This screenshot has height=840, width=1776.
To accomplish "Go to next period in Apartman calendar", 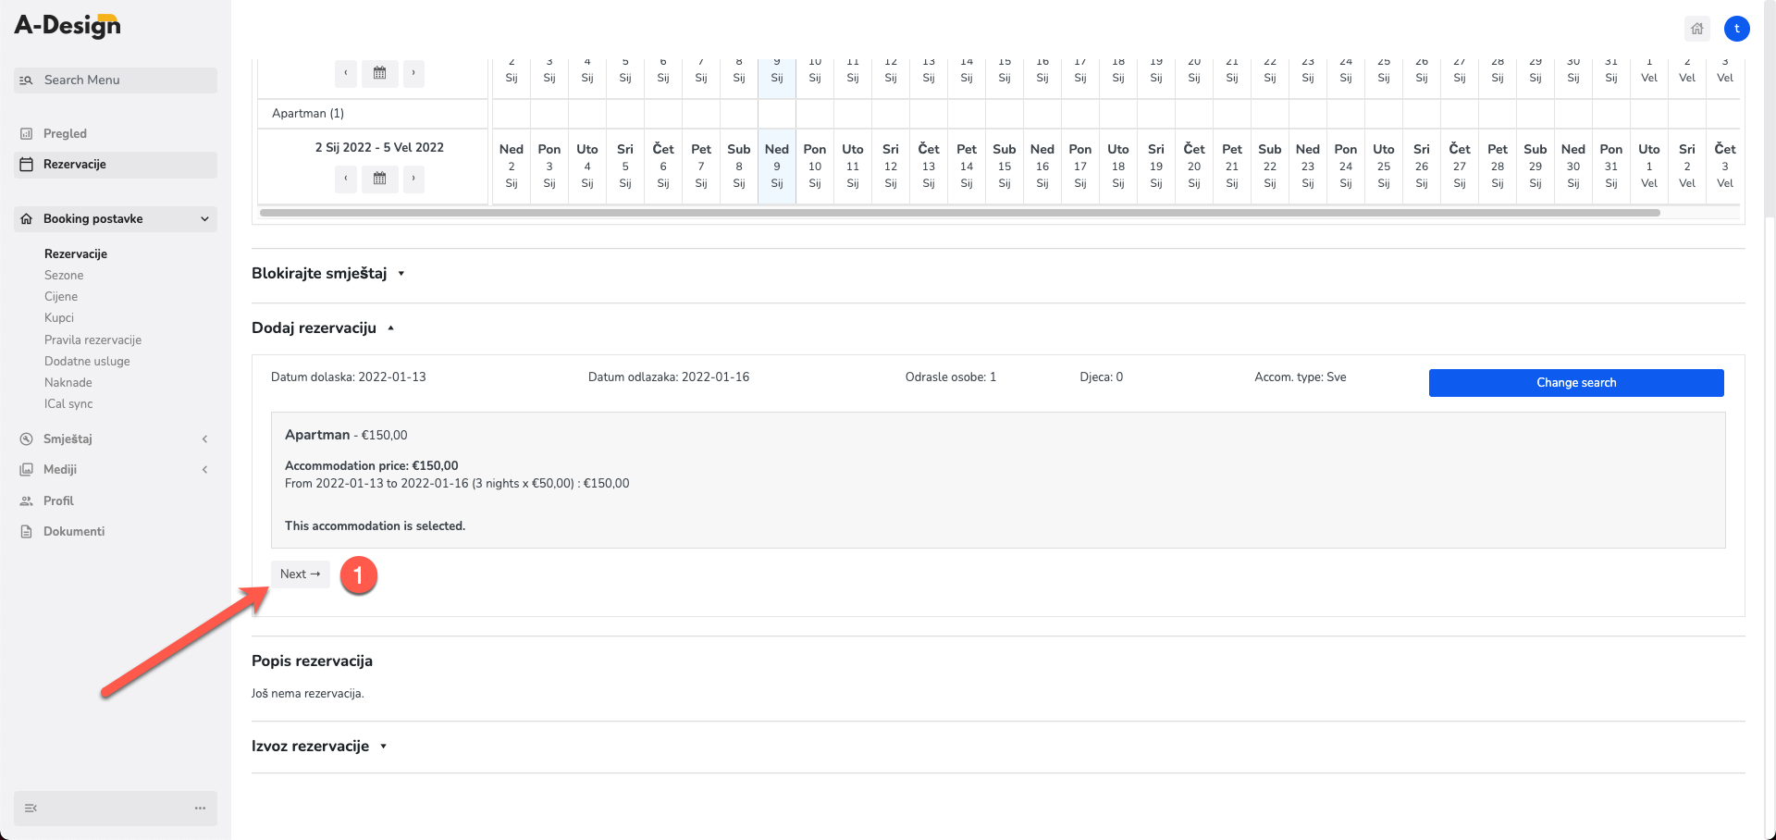I will point(413,179).
